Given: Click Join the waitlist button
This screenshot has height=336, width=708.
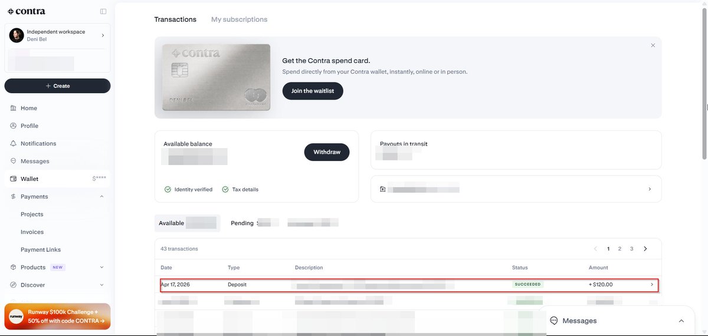Looking at the screenshot, I should click(313, 91).
